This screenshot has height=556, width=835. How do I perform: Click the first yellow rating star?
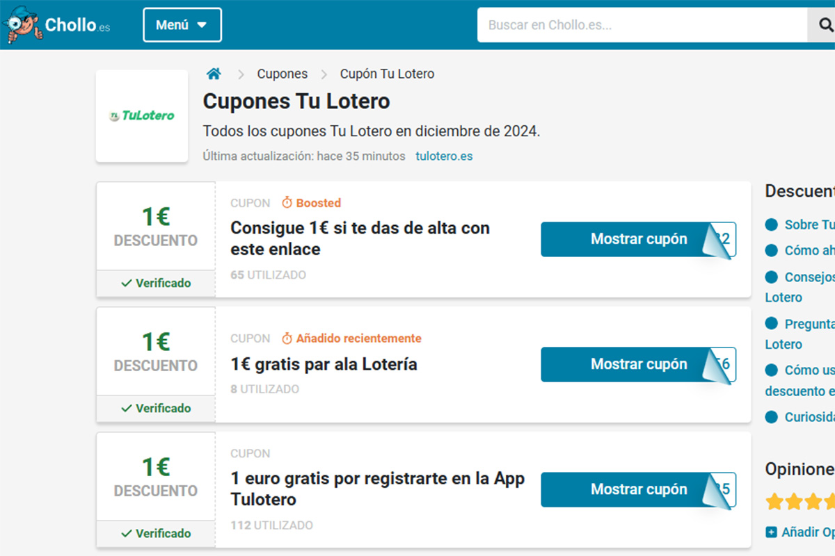774,501
